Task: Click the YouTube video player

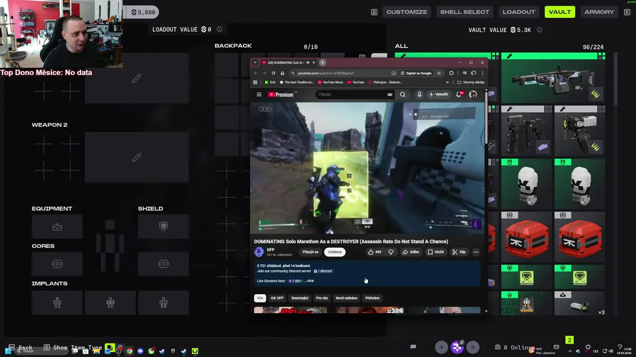Action: [367, 168]
